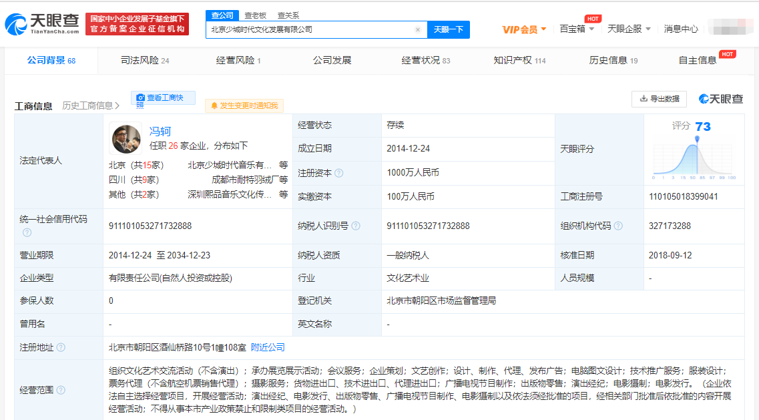This screenshot has width=759, height=420.
Task: Open the 成都市耐特羽绒厂 company link
Action: (x=244, y=180)
